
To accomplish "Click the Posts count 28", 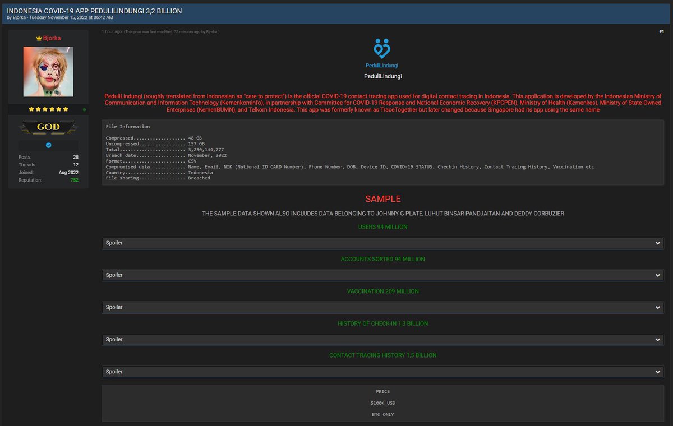I will pyautogui.click(x=76, y=157).
